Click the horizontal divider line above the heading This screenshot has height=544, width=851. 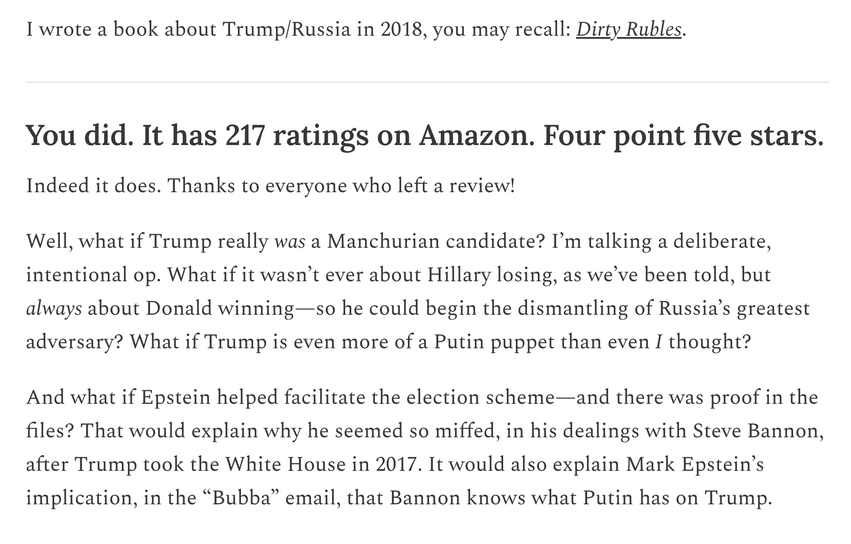coord(426,82)
